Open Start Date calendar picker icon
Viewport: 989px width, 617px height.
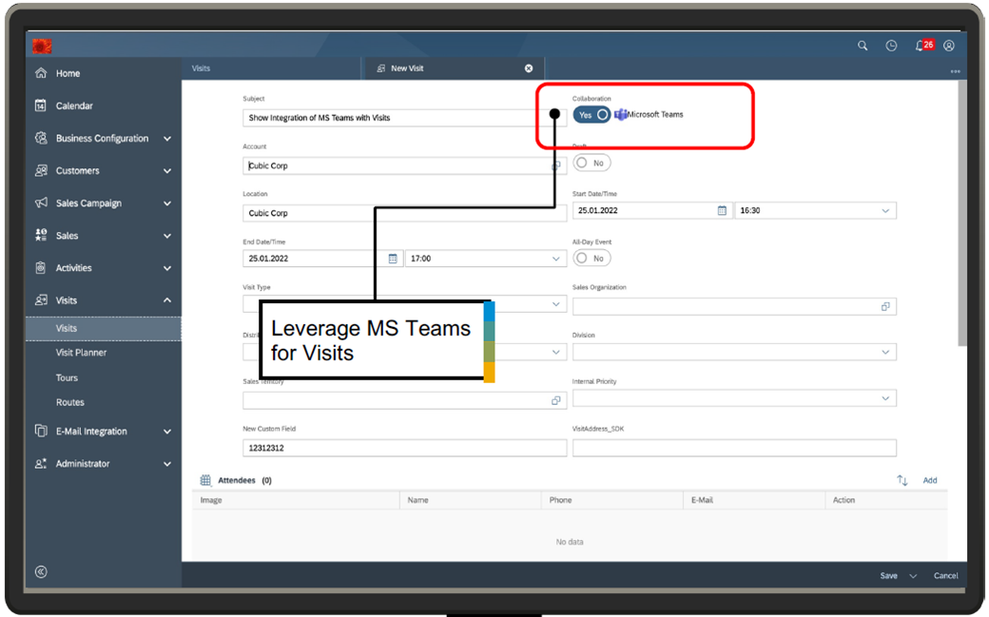click(722, 211)
